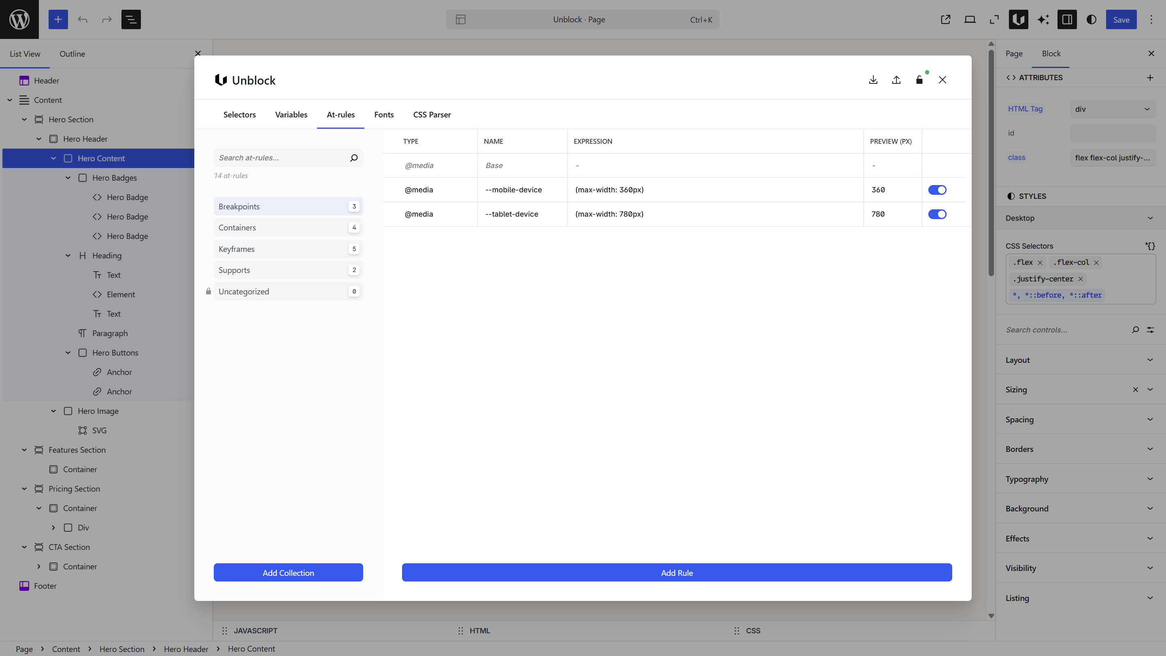This screenshot has height=656, width=1166.
Task: Click the Add Collection button
Action: pos(288,572)
